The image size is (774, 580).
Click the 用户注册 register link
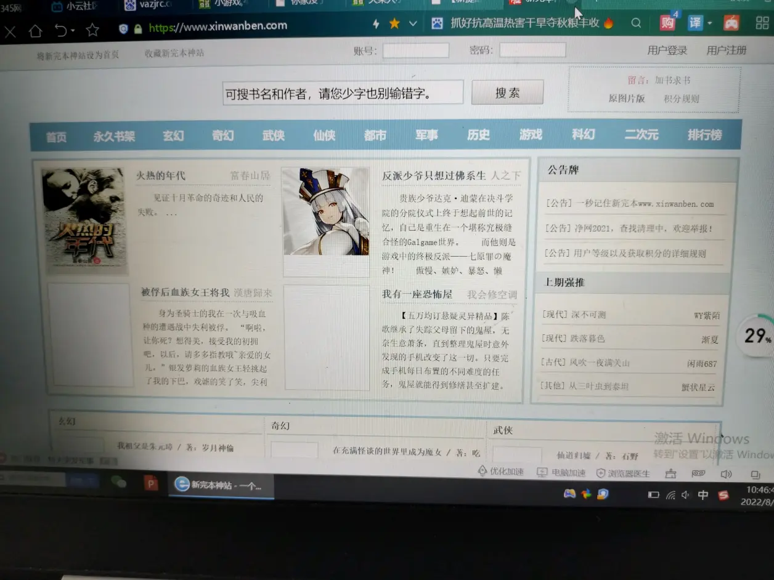727,50
